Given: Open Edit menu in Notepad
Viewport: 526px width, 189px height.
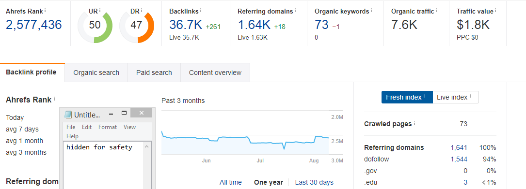Looking at the screenshot, I should tap(87, 127).
